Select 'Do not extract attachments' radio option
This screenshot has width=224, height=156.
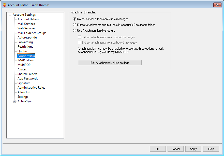[x=74, y=19]
